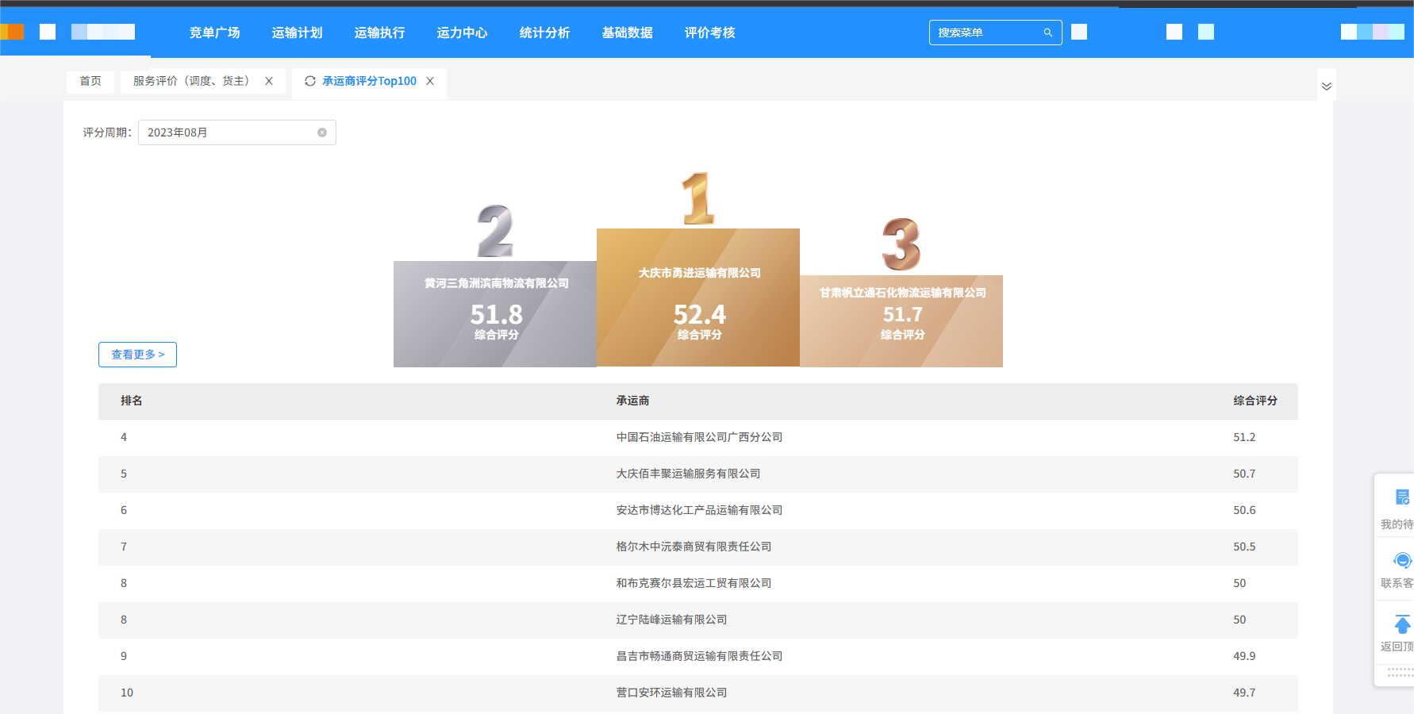
Task: Click score 50.7 in rank 5 row
Action: (x=1244, y=474)
